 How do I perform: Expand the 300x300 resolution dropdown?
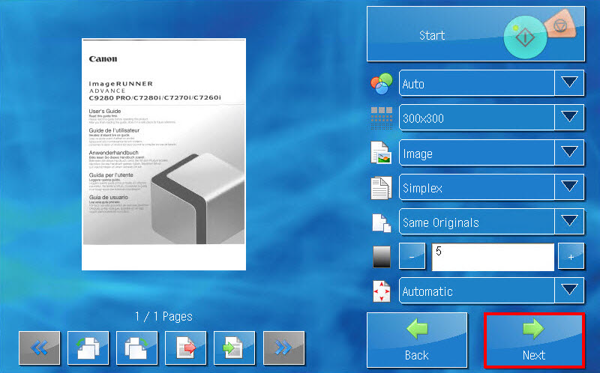pyautogui.click(x=491, y=118)
